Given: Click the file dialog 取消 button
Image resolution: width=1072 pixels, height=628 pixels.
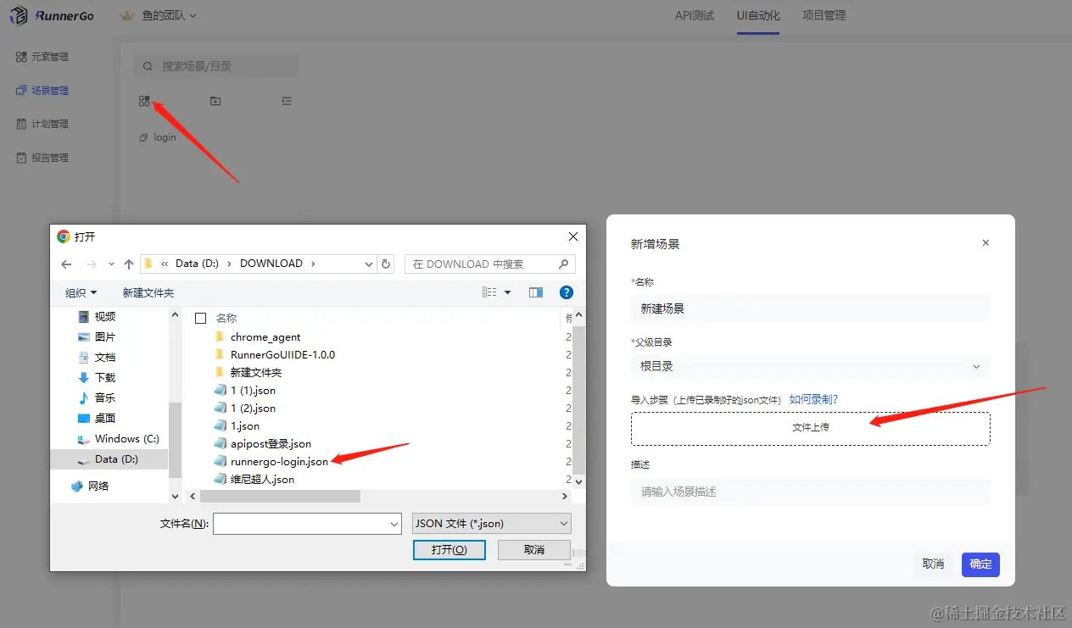Looking at the screenshot, I should [x=534, y=549].
